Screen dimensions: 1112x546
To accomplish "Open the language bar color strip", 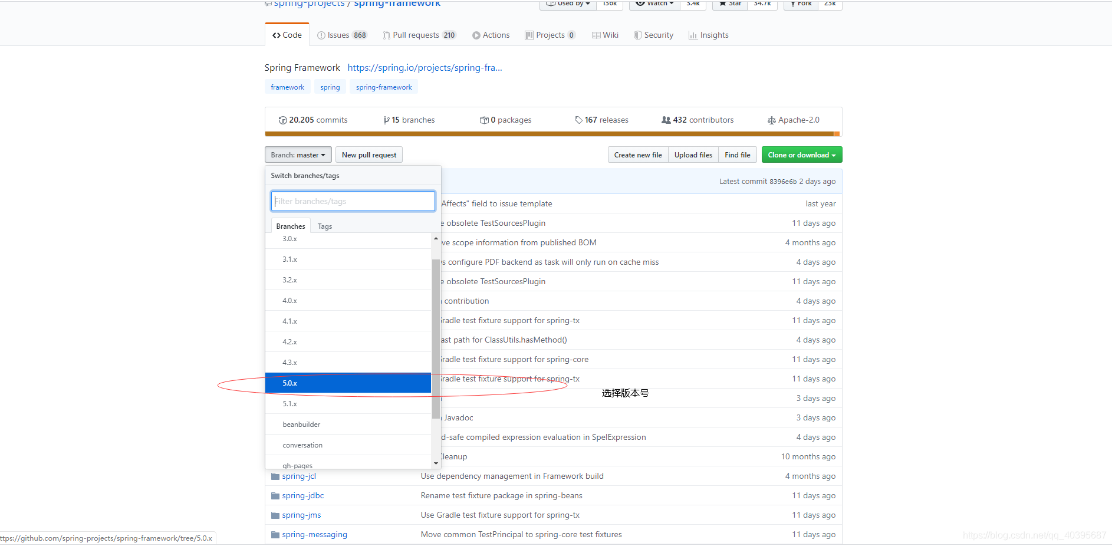I will click(553, 134).
